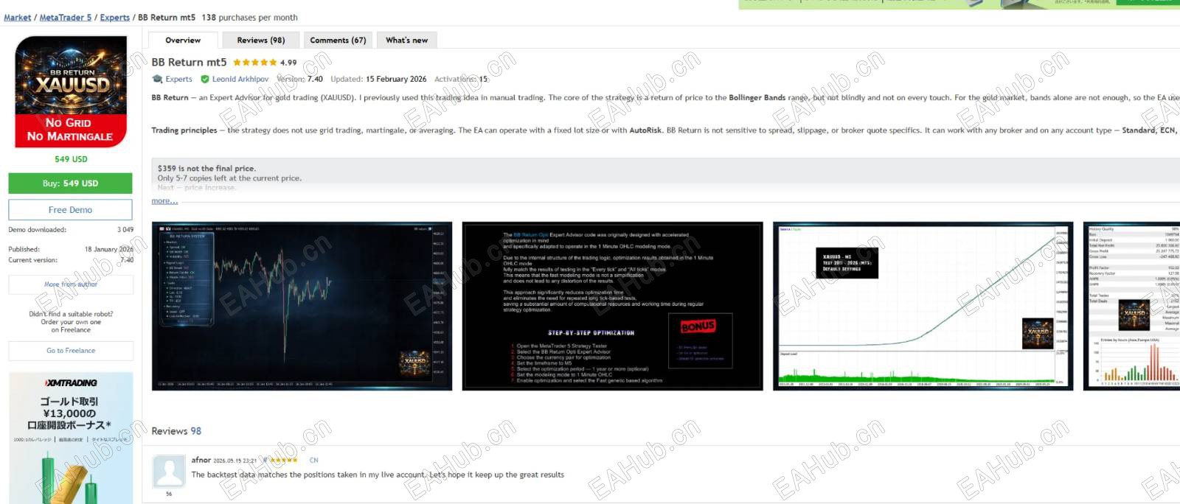Click the verified shield icon beside Leonid Arkhipov
The image size is (1180, 504).
(x=205, y=79)
